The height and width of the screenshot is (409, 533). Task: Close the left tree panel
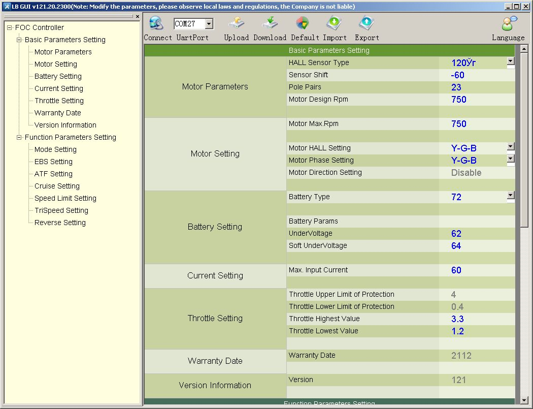pyautogui.click(x=138, y=16)
